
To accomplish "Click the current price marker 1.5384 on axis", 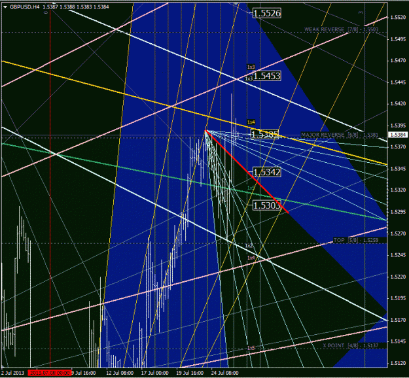I will tap(397, 135).
